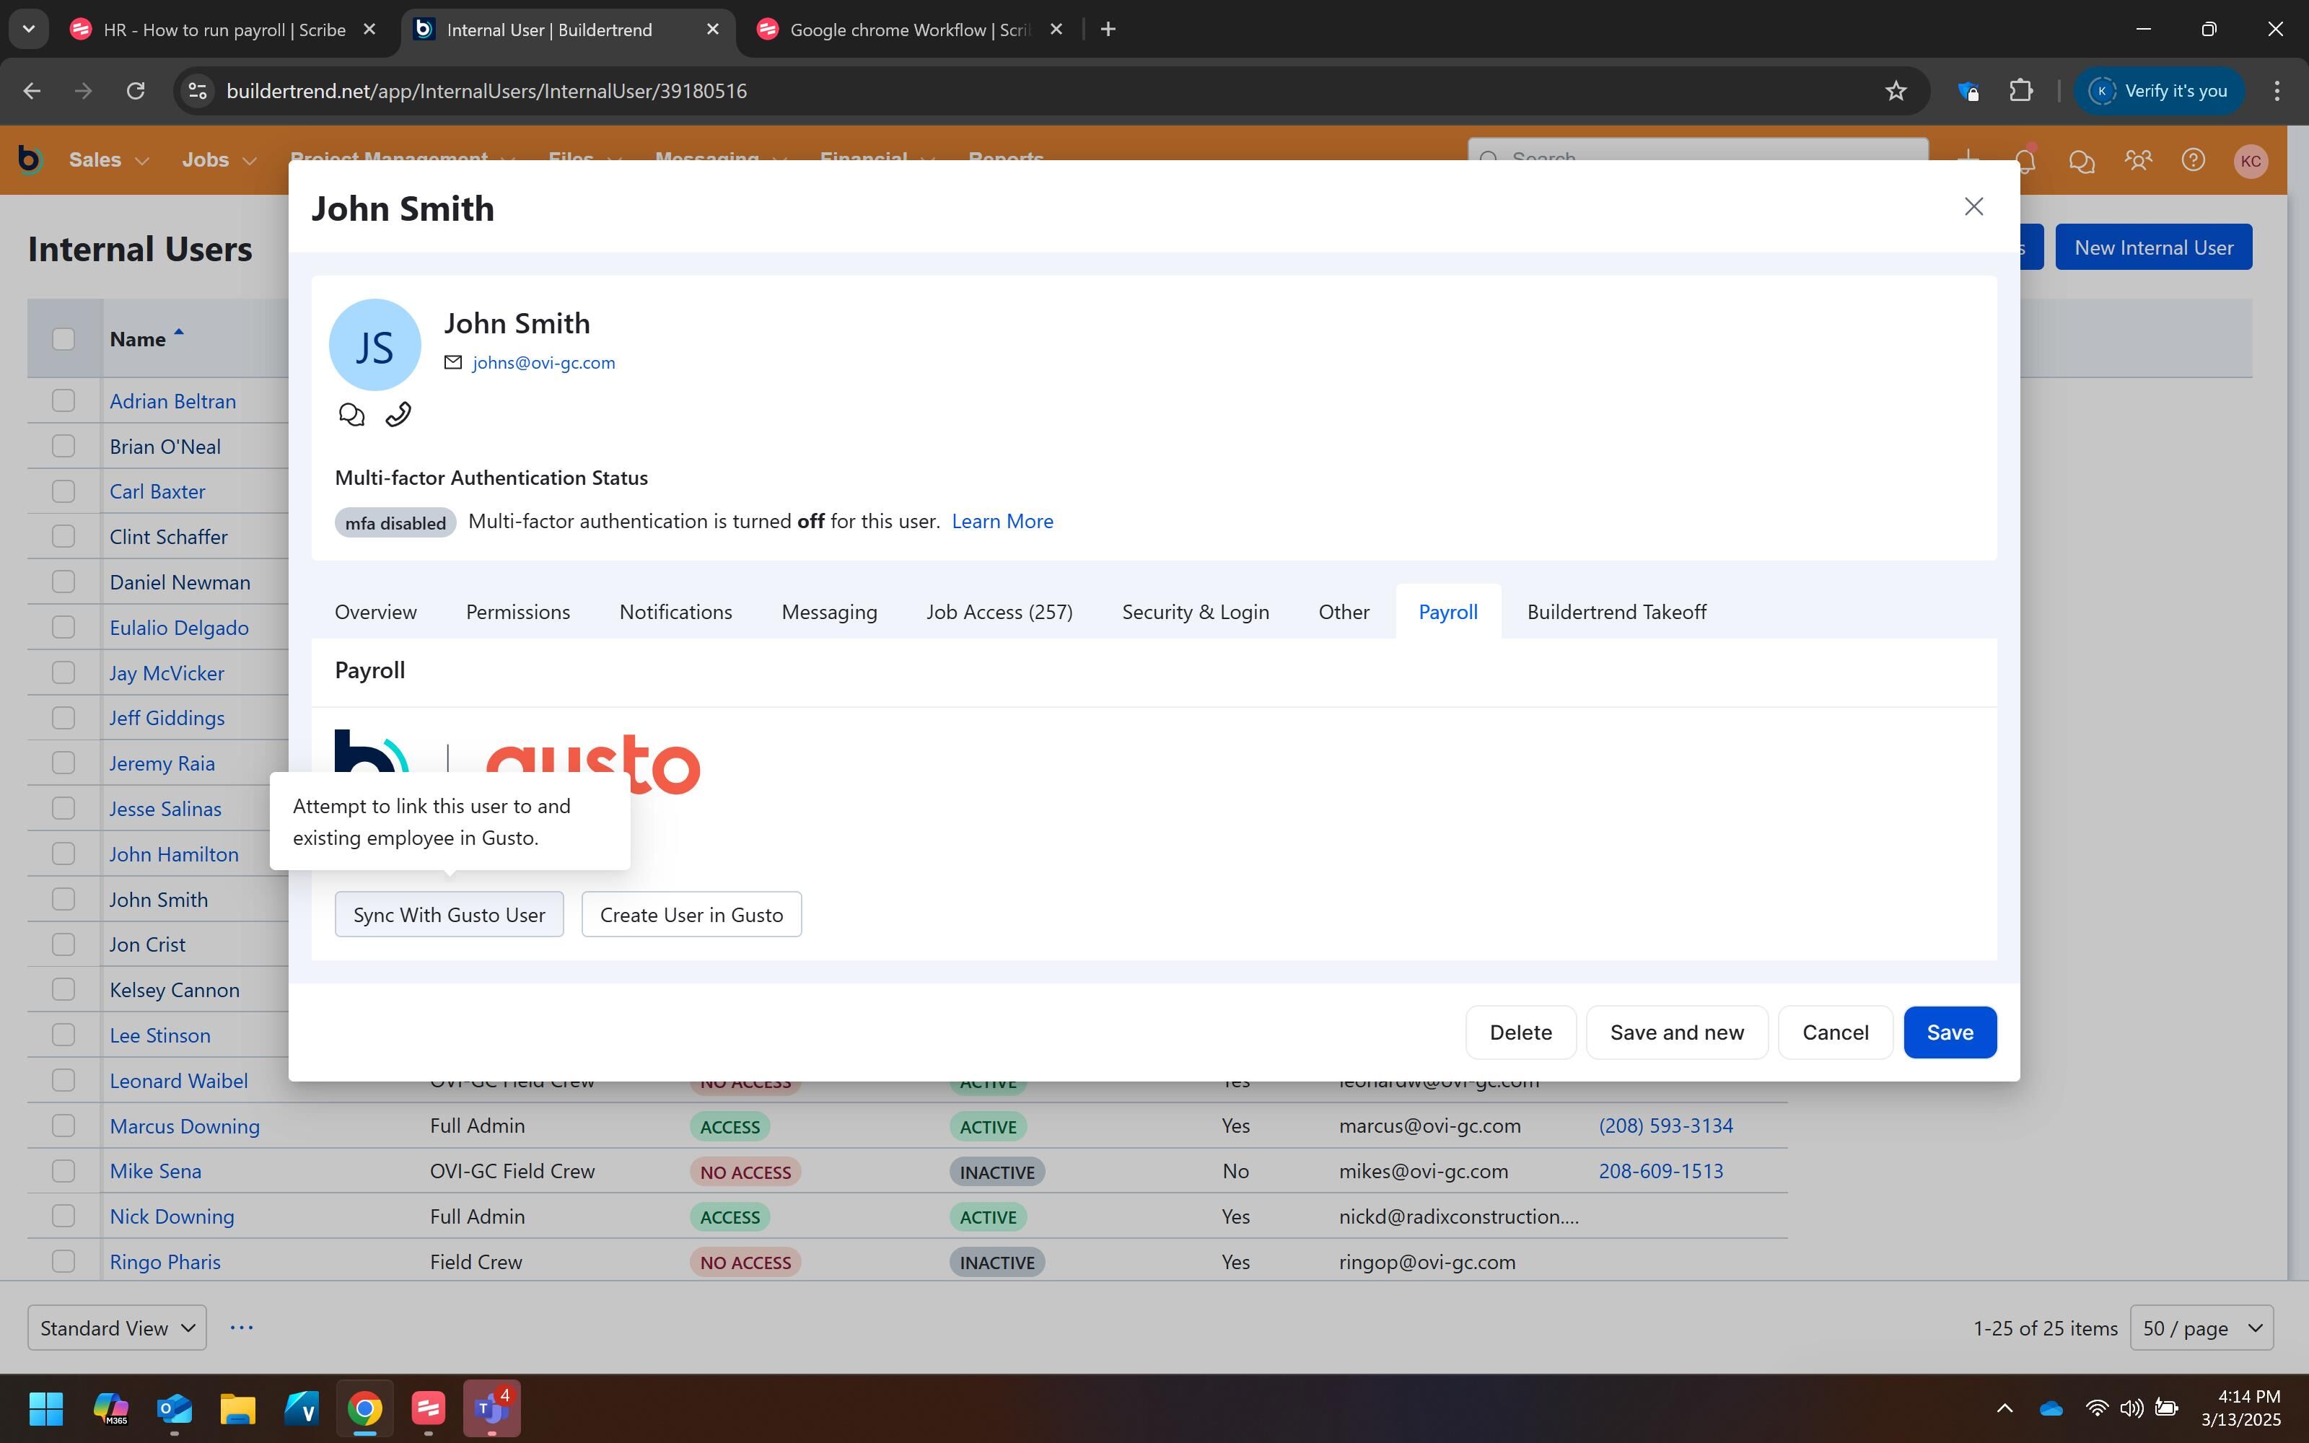Check the box for Marcus Downing
Viewport: 2309px width, 1443px height.
(63, 1126)
